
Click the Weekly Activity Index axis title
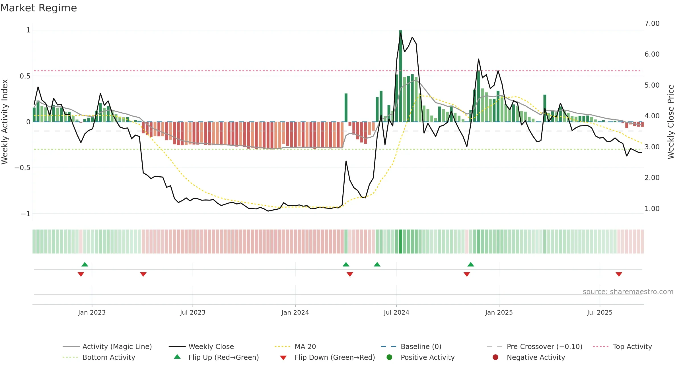tap(5, 122)
